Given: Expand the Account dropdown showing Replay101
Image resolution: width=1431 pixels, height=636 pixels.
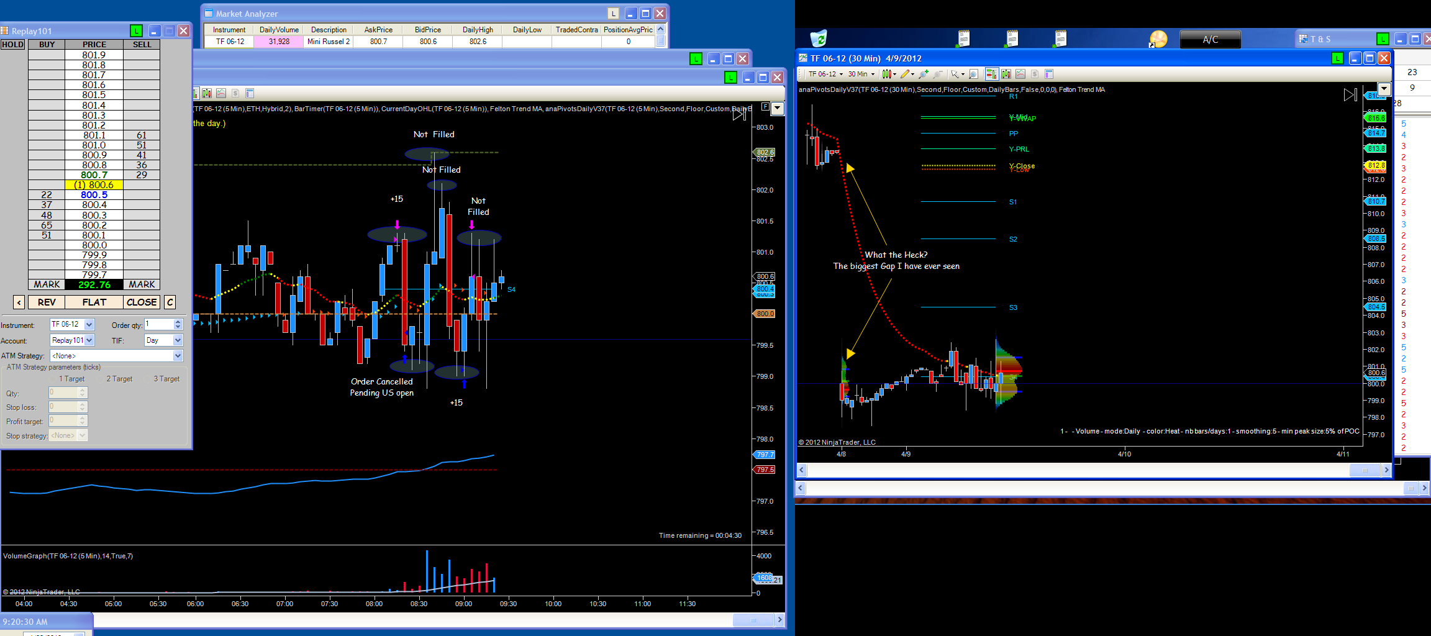Looking at the screenshot, I should pos(89,340).
